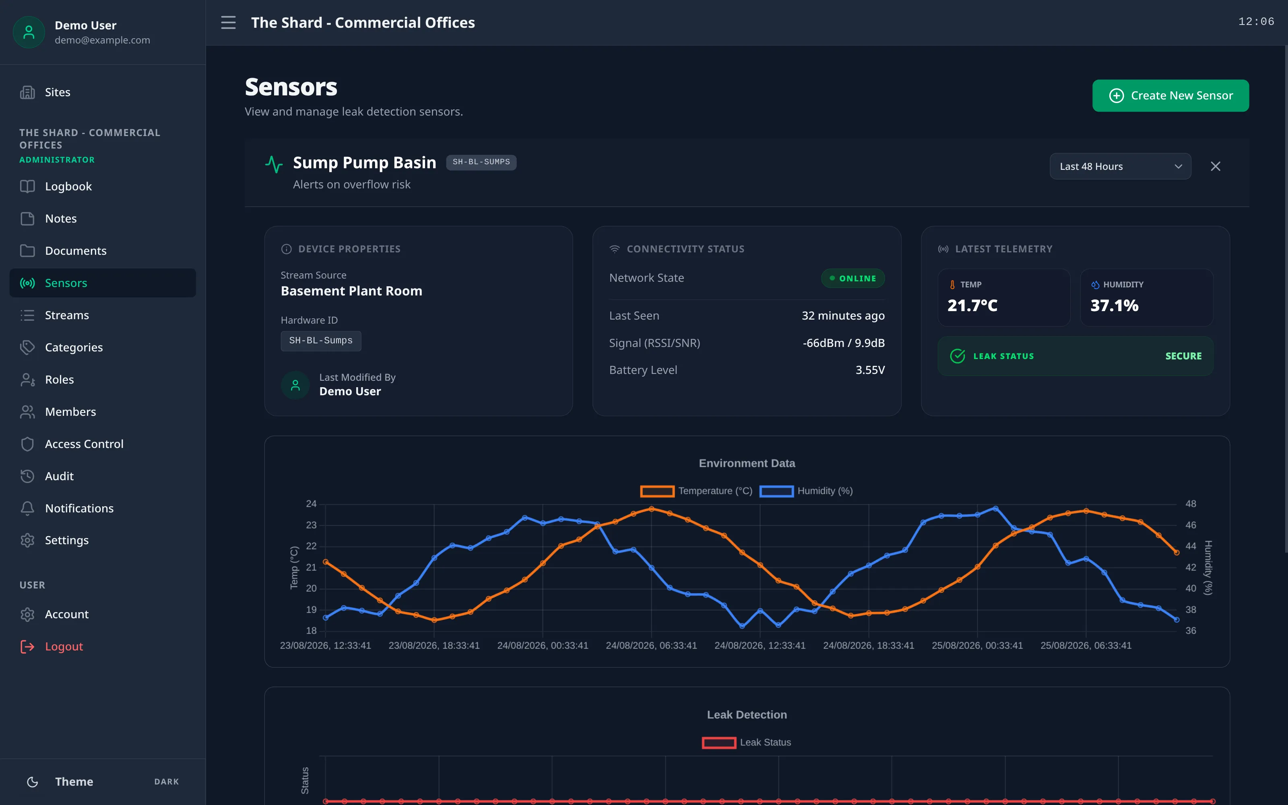The height and width of the screenshot is (805, 1288).
Task: Click the Create New Sensor button
Action: click(x=1170, y=96)
